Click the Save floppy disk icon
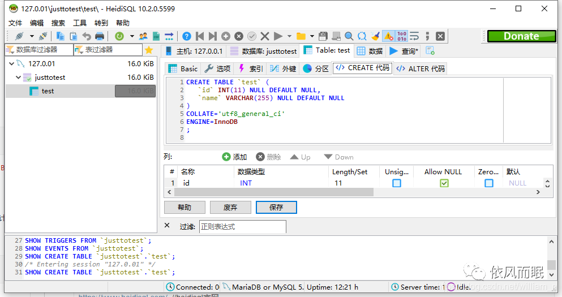This screenshot has width=562, height=297. click(x=323, y=36)
